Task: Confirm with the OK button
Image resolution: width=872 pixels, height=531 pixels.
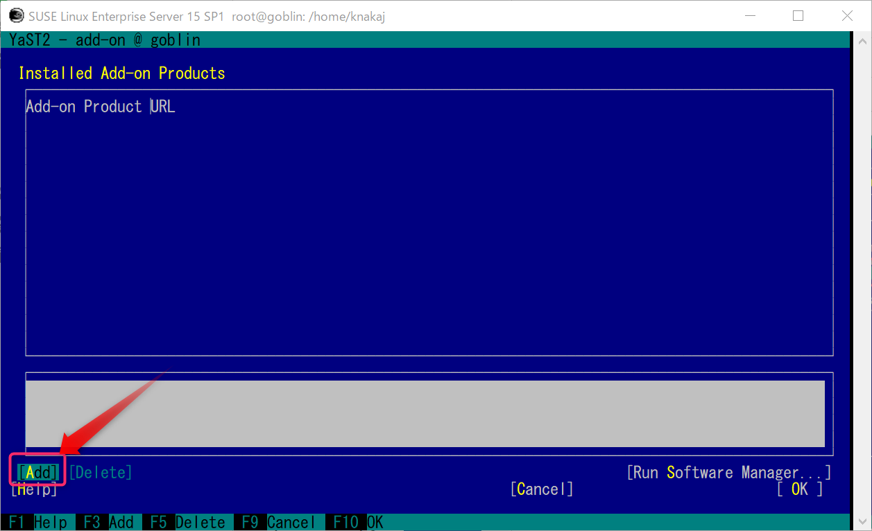Action: click(x=799, y=489)
